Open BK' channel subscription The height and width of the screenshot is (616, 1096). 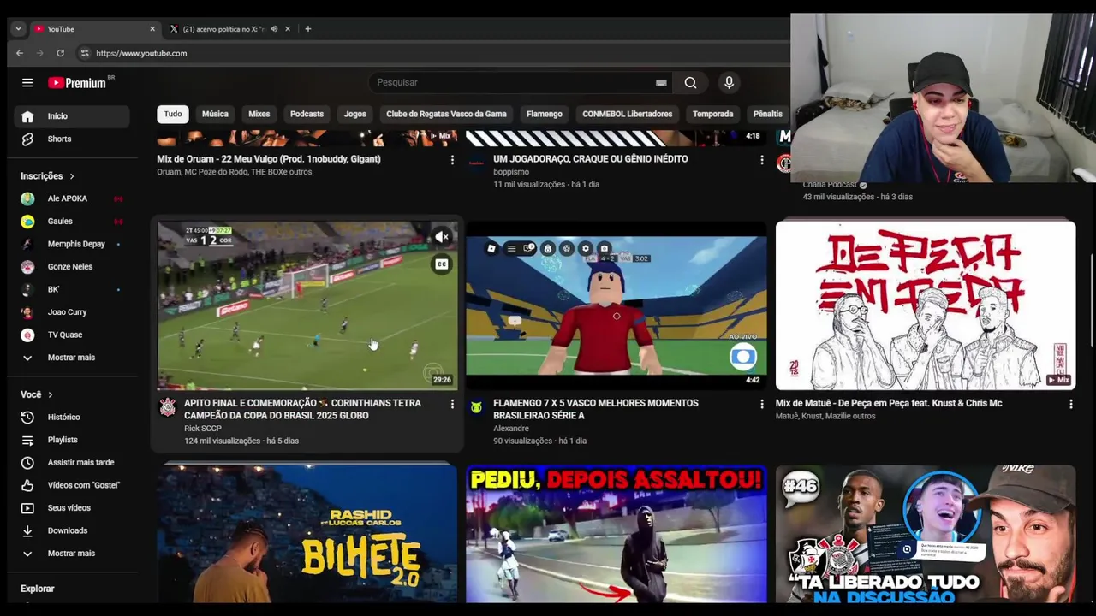72,289
